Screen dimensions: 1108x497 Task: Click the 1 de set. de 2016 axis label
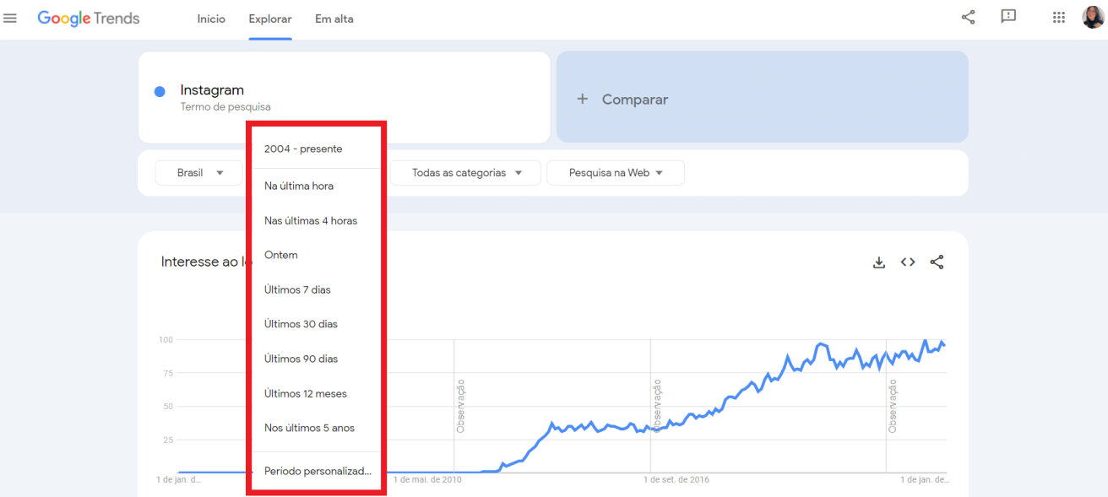click(x=676, y=479)
